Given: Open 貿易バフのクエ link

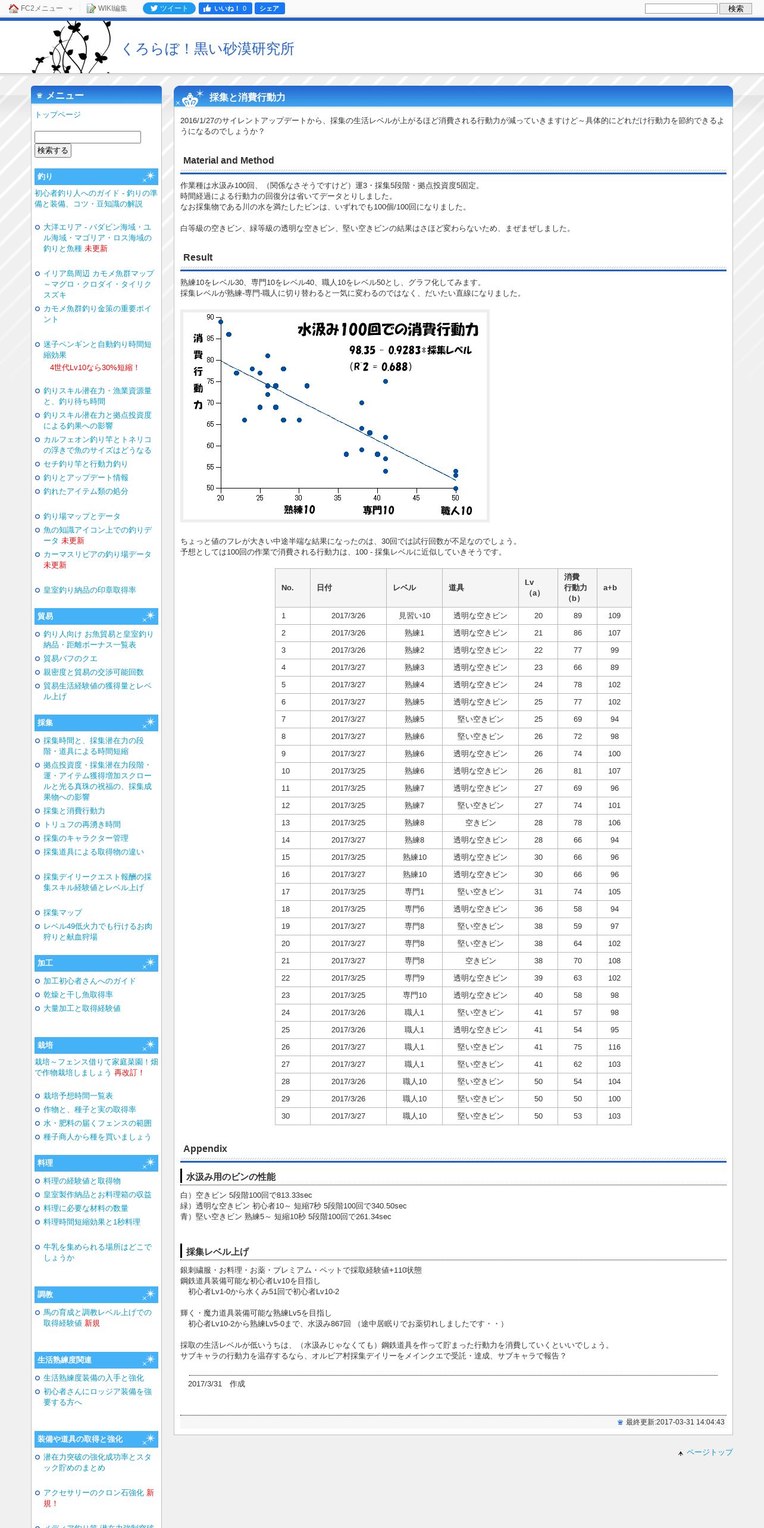Looking at the screenshot, I should point(70,658).
